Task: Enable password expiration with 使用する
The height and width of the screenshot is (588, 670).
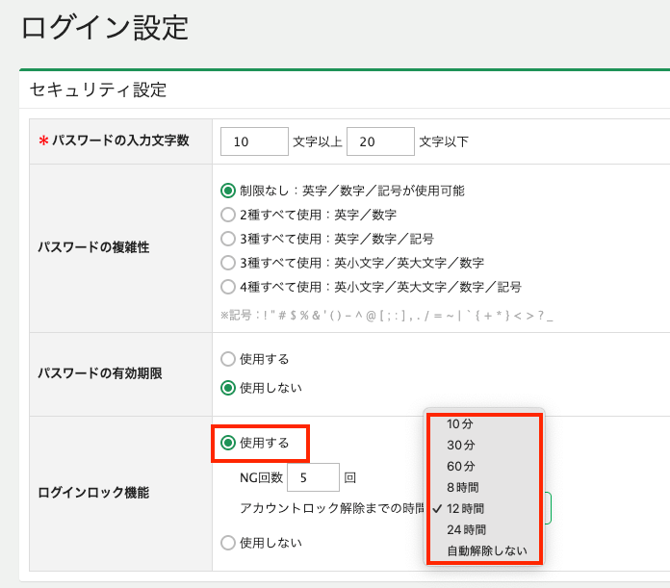Action: click(x=228, y=359)
